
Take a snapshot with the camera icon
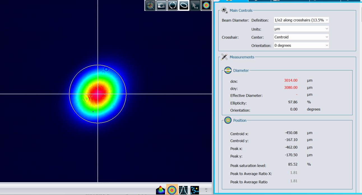point(161,5)
